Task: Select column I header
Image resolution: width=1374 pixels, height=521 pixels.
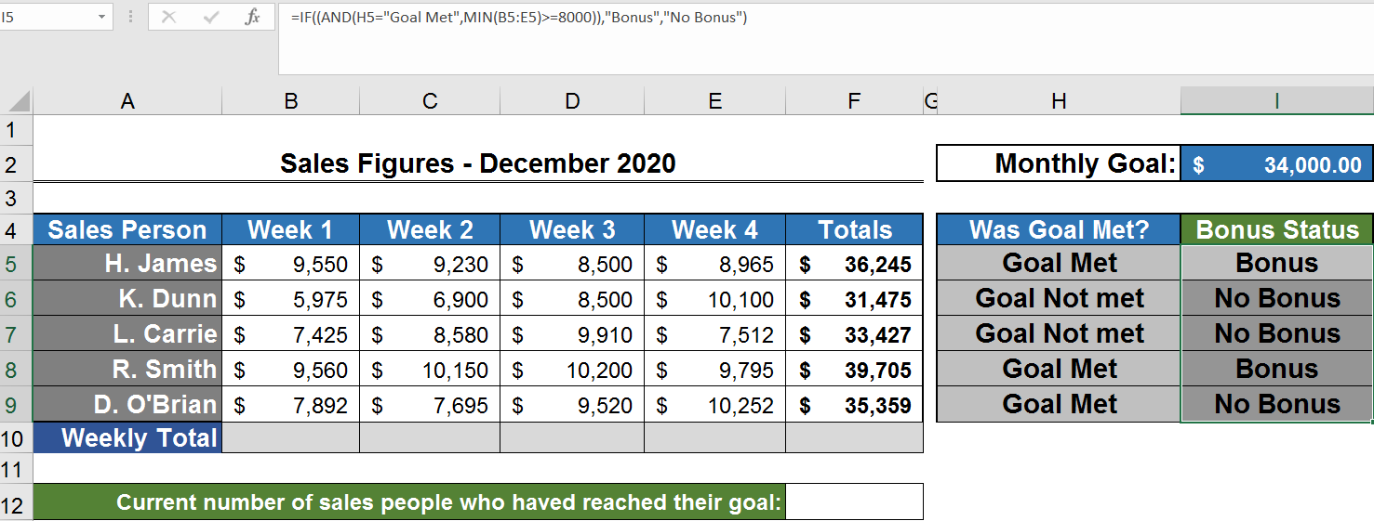Action: pyautogui.click(x=1276, y=101)
